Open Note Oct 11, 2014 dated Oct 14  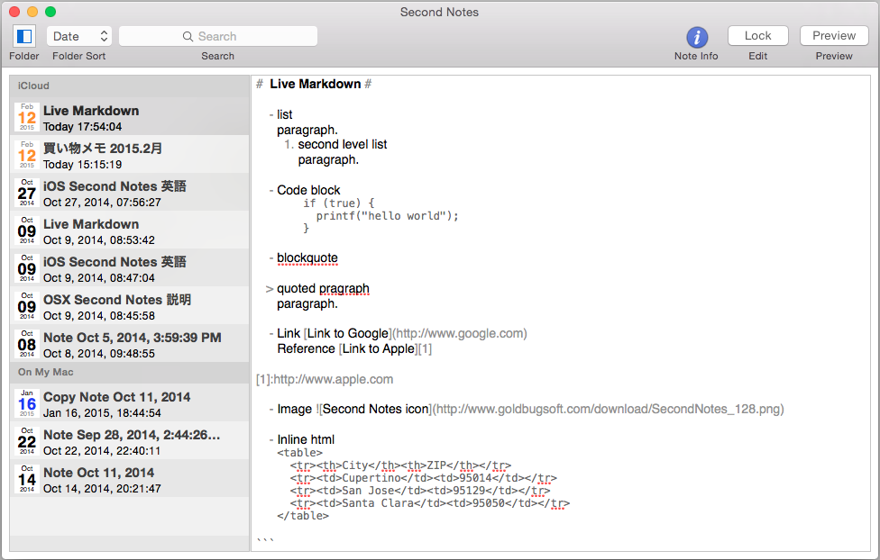pyautogui.click(x=130, y=479)
